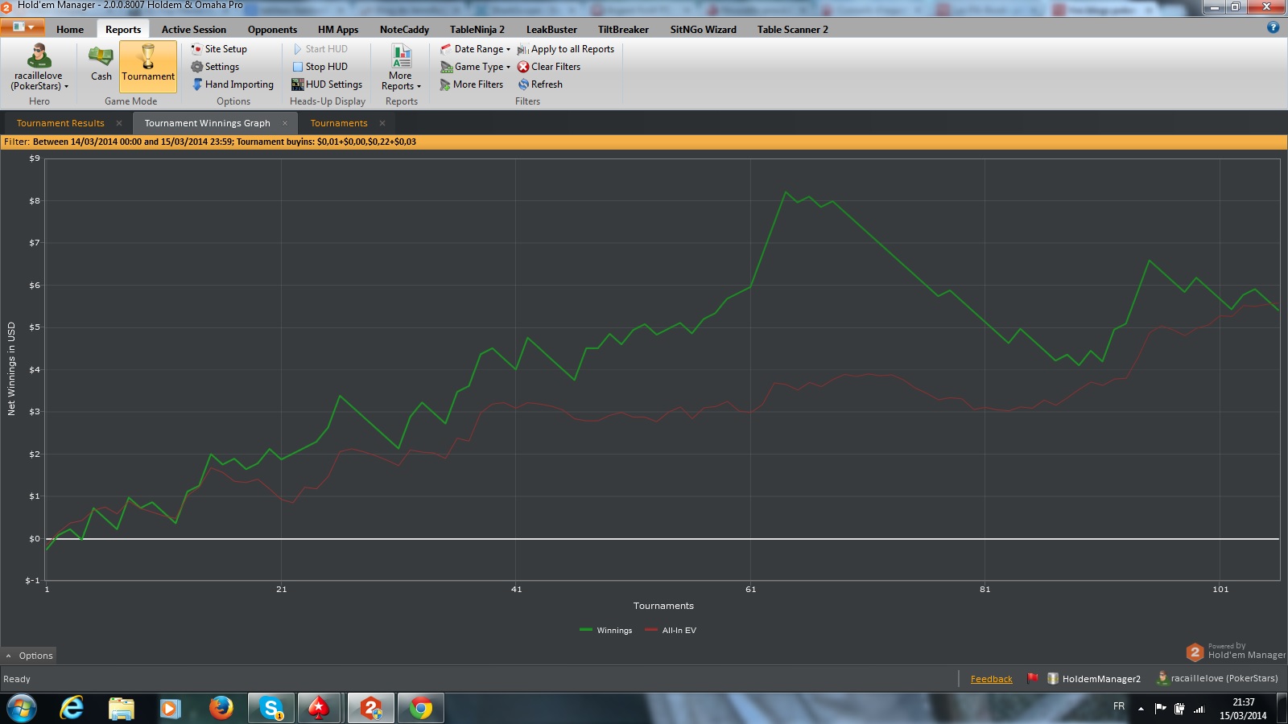
Task: Select the Reports ribbon tab
Action: tap(123, 30)
